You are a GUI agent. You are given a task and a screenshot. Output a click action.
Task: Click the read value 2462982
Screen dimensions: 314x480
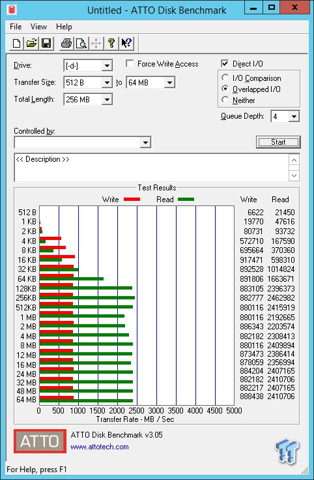pyautogui.click(x=281, y=297)
